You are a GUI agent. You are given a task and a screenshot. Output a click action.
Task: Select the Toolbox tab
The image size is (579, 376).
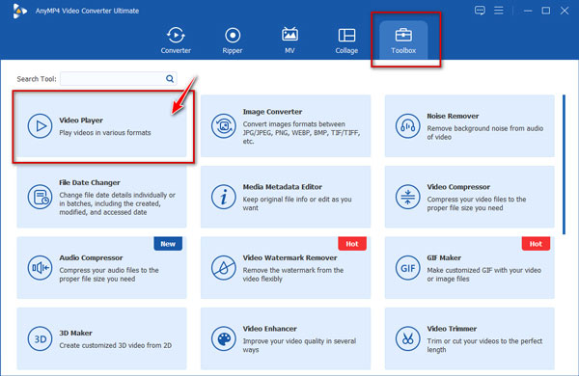pos(403,40)
